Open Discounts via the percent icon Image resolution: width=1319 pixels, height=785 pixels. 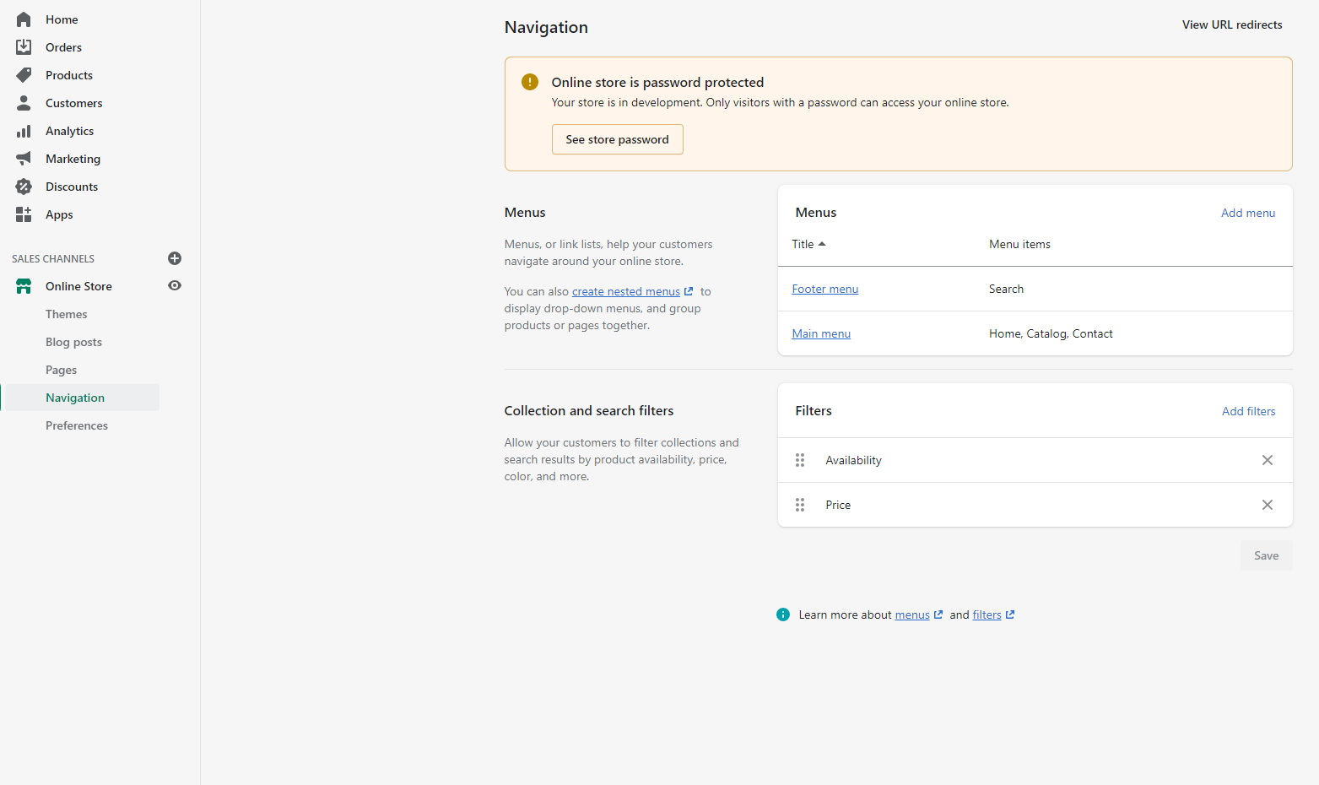coord(24,186)
